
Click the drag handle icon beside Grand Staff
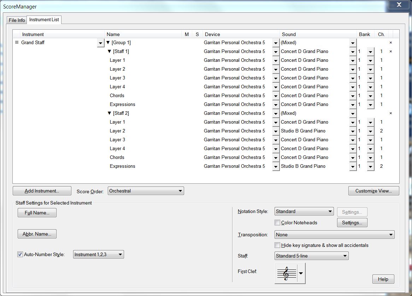[x=16, y=42]
